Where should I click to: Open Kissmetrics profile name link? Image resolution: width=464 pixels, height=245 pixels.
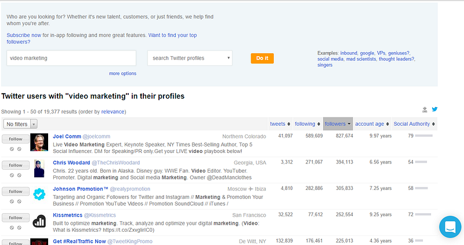[67, 215]
